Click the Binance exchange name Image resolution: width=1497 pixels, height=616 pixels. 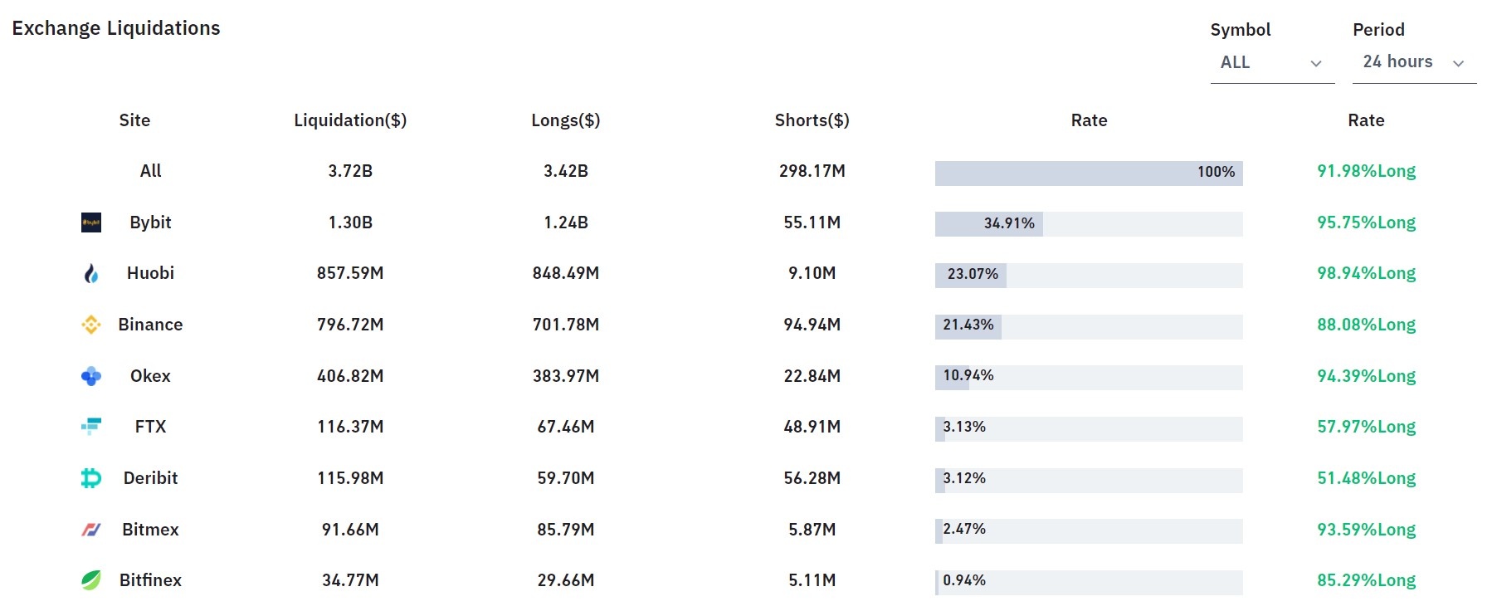pos(150,325)
